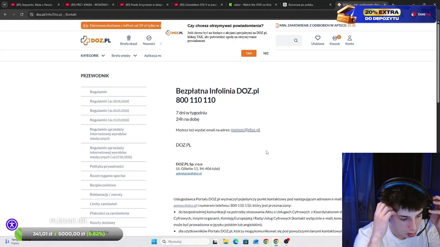The height and width of the screenshot is (247, 440).
Task: Go to the DOZ.PL homepage logo
Action: (x=96, y=40)
